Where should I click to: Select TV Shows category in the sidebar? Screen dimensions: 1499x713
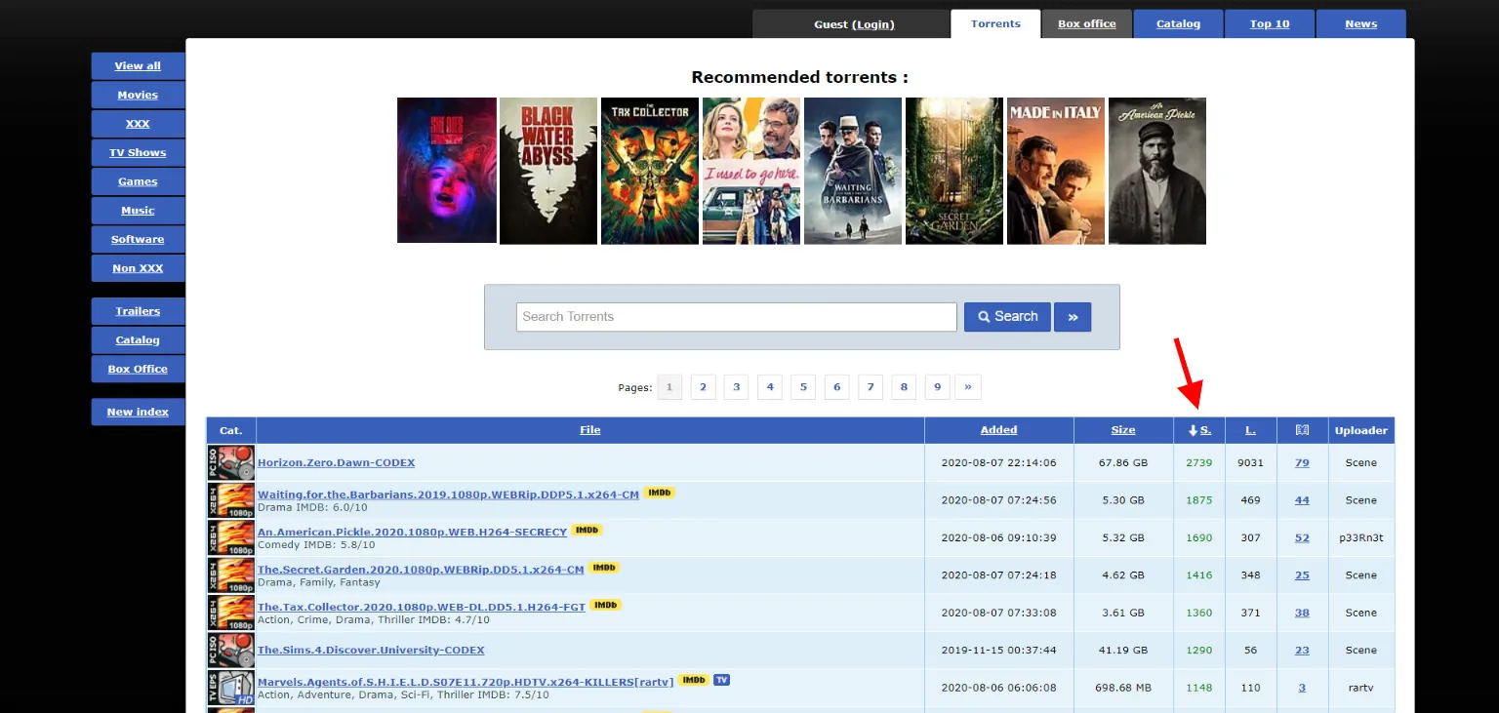point(138,153)
